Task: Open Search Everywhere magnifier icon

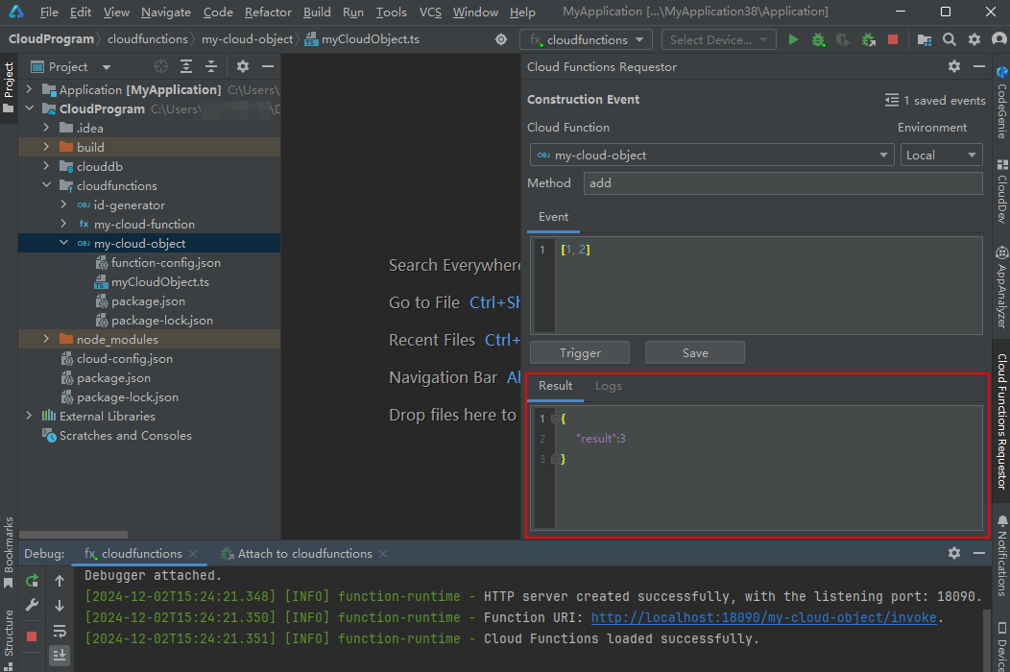Action: point(950,39)
